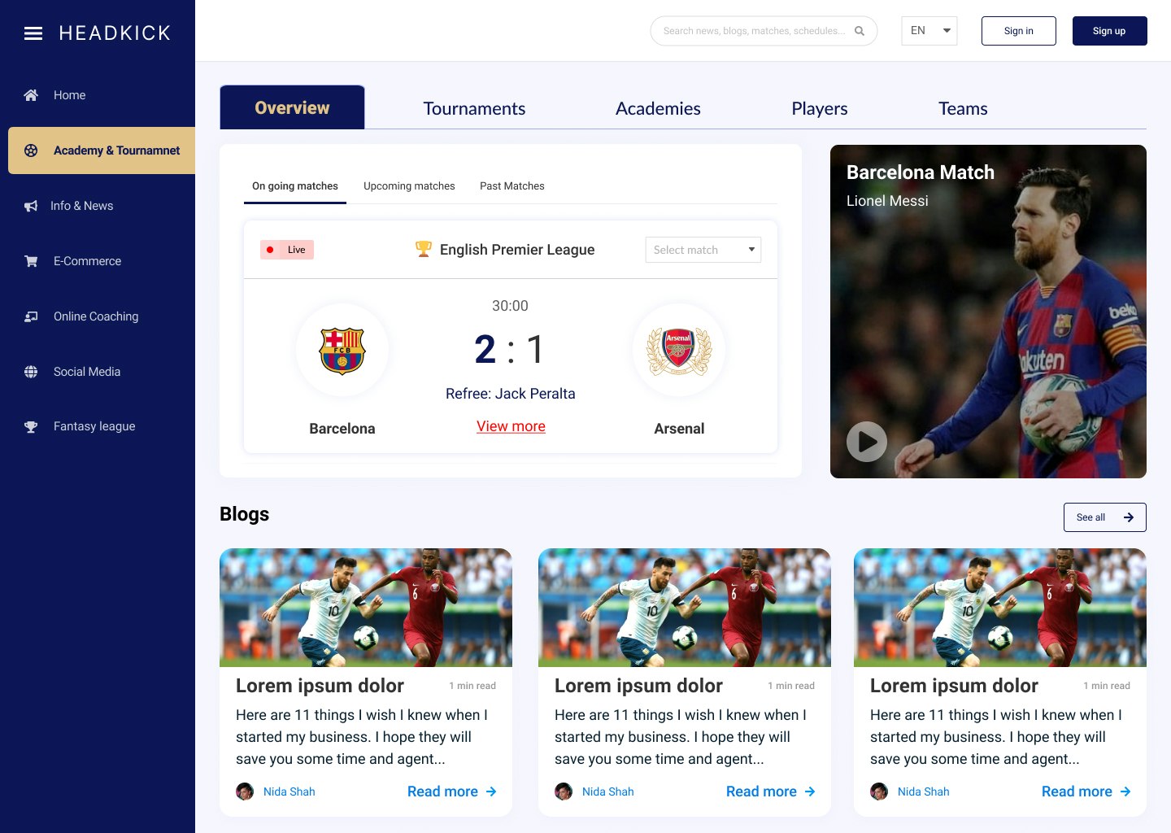Image resolution: width=1171 pixels, height=833 pixels.
Task: Click the Home house icon
Action: click(x=31, y=95)
